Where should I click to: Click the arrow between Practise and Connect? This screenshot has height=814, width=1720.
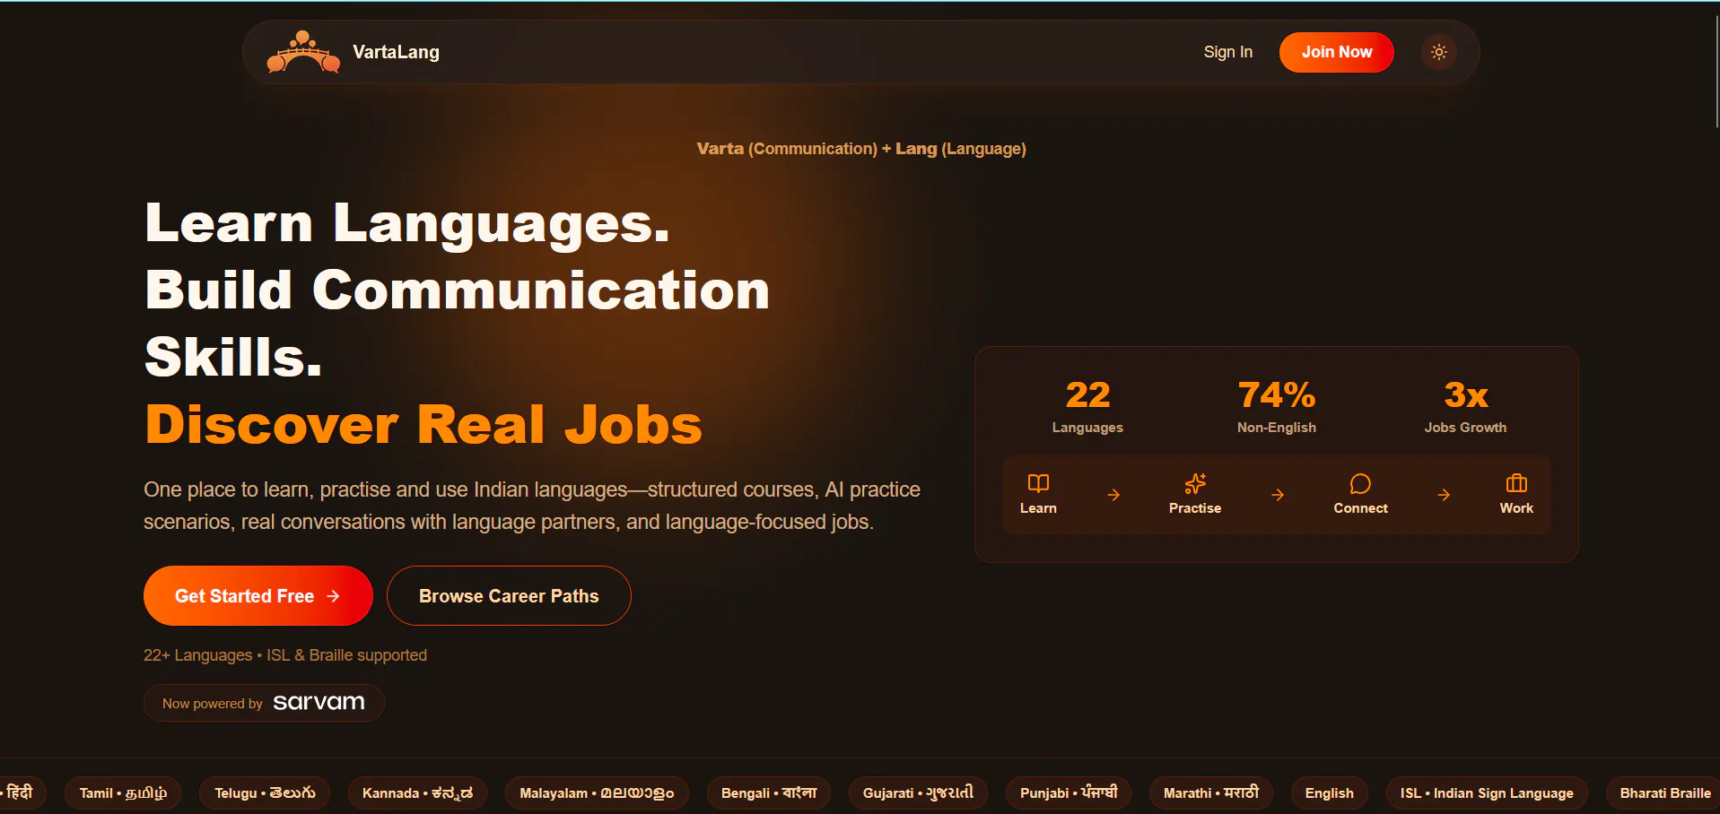[x=1278, y=495]
